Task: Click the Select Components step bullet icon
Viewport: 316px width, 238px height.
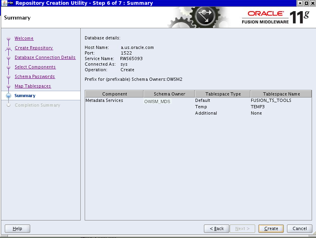Action: (x=8, y=67)
